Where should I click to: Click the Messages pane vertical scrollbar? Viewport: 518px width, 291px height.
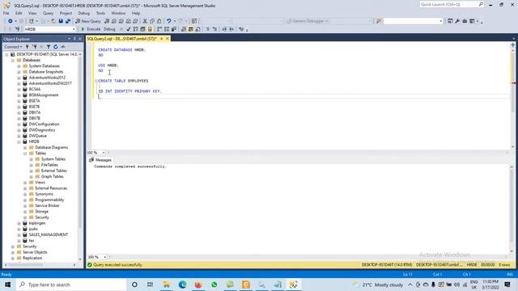pos(512,208)
